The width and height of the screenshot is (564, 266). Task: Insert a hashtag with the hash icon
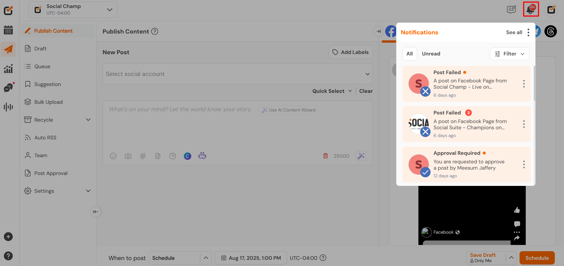click(x=143, y=156)
